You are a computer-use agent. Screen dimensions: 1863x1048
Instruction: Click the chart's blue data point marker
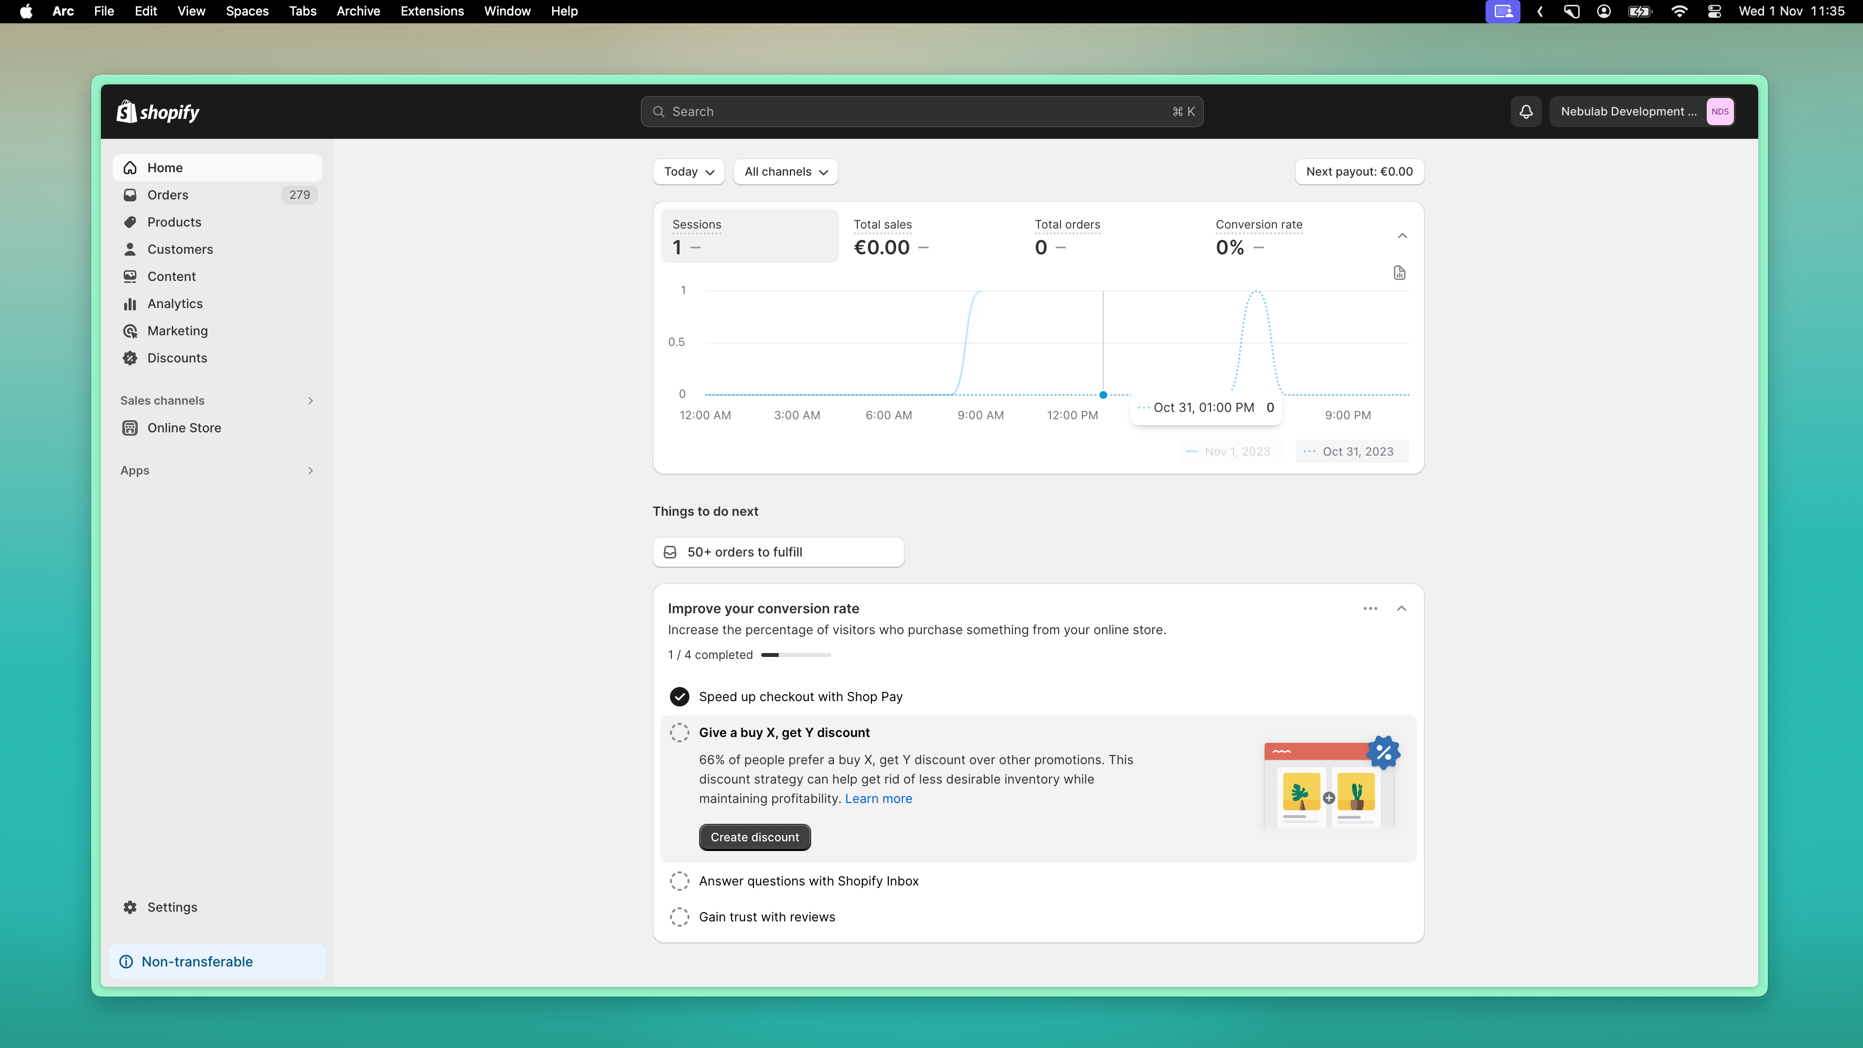pyautogui.click(x=1103, y=395)
